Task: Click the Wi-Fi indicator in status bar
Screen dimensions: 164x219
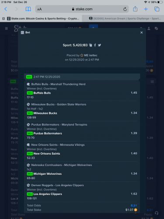Action: (145, 2)
